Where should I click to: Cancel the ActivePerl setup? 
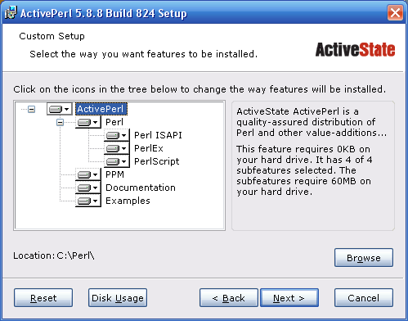364,298
